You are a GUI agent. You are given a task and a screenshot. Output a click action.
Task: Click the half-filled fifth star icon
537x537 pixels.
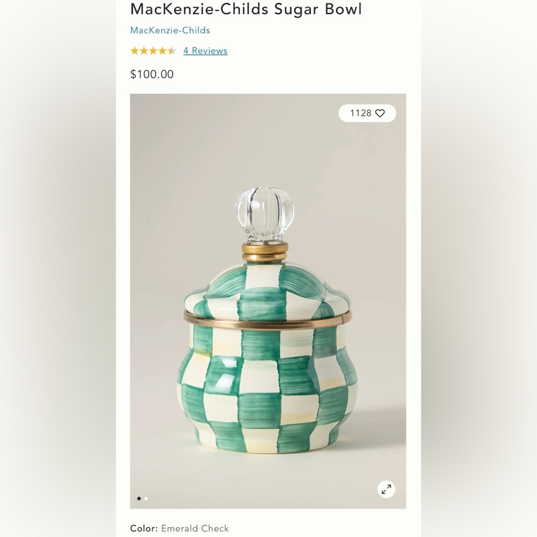[172, 50]
